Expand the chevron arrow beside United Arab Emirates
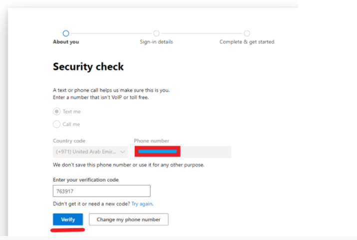The height and width of the screenshot is (240, 357). (x=123, y=152)
